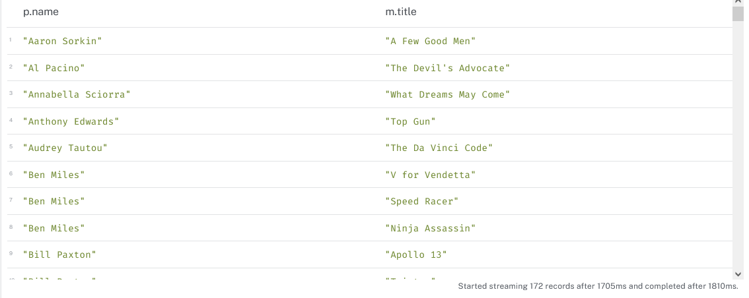Click "The Devil's Advocate" title cell

point(448,68)
